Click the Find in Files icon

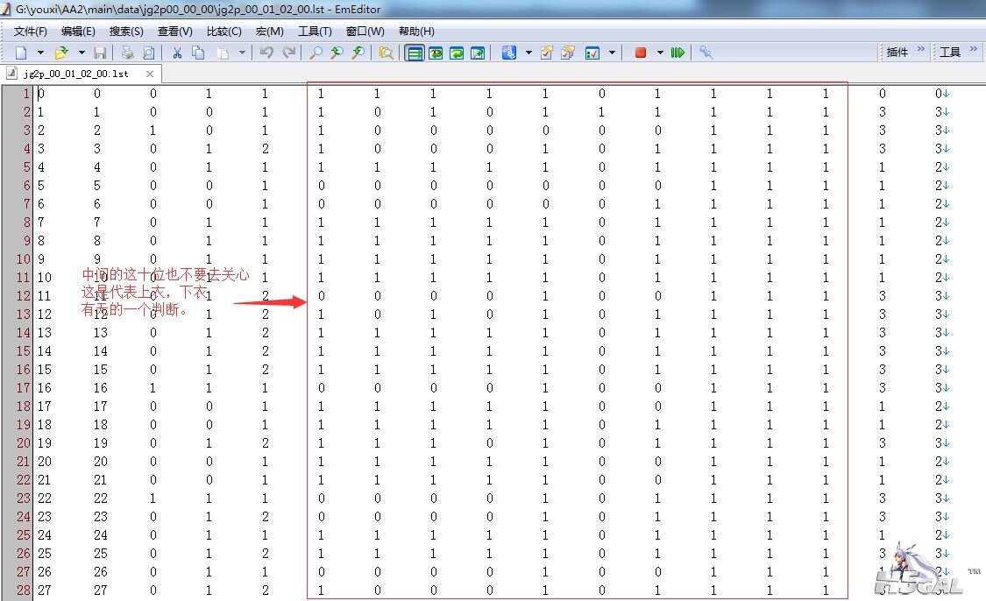tap(387, 53)
